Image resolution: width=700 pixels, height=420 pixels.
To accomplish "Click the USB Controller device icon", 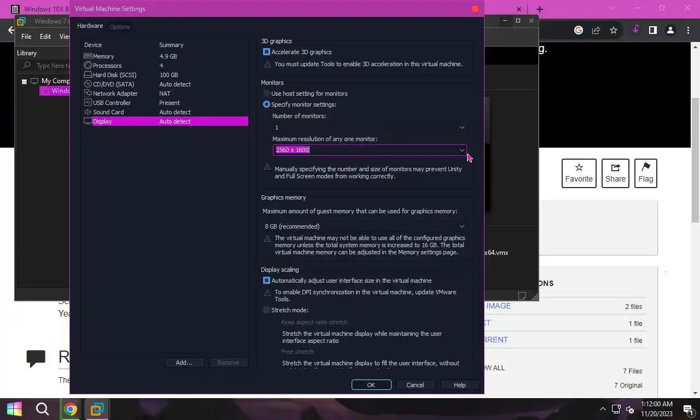I will (87, 103).
